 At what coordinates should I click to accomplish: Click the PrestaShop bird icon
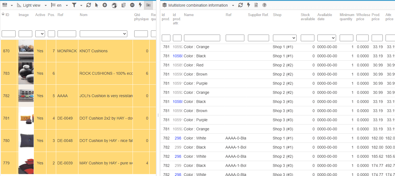pyautogui.click(x=114, y=5)
